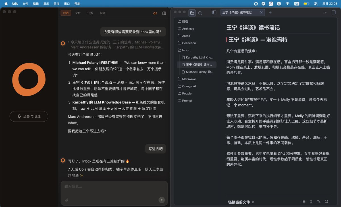This screenshot has height=207, width=341.
Task: Click the expand-results vertical arrows icon
Action: pyautogui.click(x=311, y=202)
